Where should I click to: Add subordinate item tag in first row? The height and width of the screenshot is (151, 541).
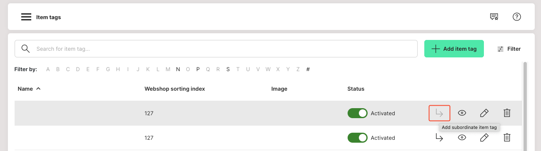(x=439, y=113)
